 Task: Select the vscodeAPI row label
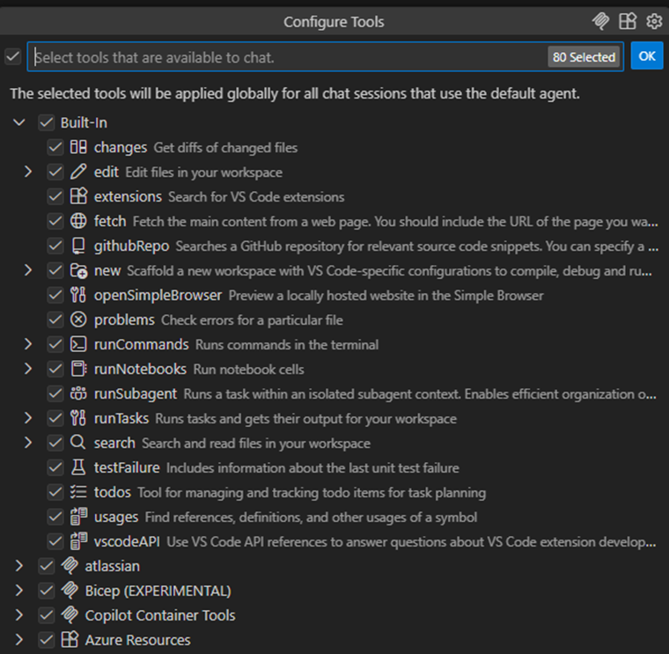[x=127, y=542]
